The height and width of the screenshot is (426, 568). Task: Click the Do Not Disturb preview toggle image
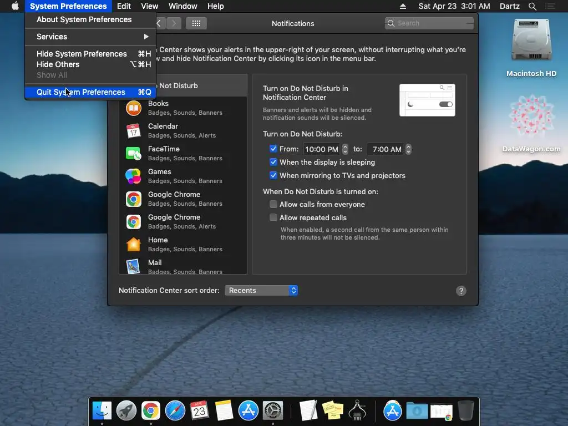(427, 100)
